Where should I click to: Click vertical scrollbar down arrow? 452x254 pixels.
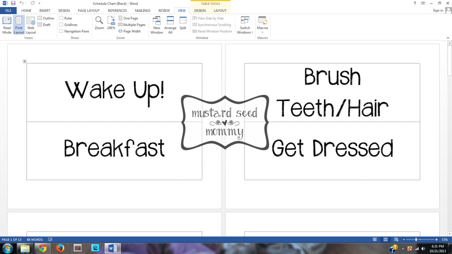point(449,234)
